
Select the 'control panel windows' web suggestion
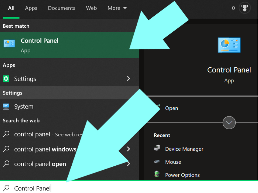point(69,149)
